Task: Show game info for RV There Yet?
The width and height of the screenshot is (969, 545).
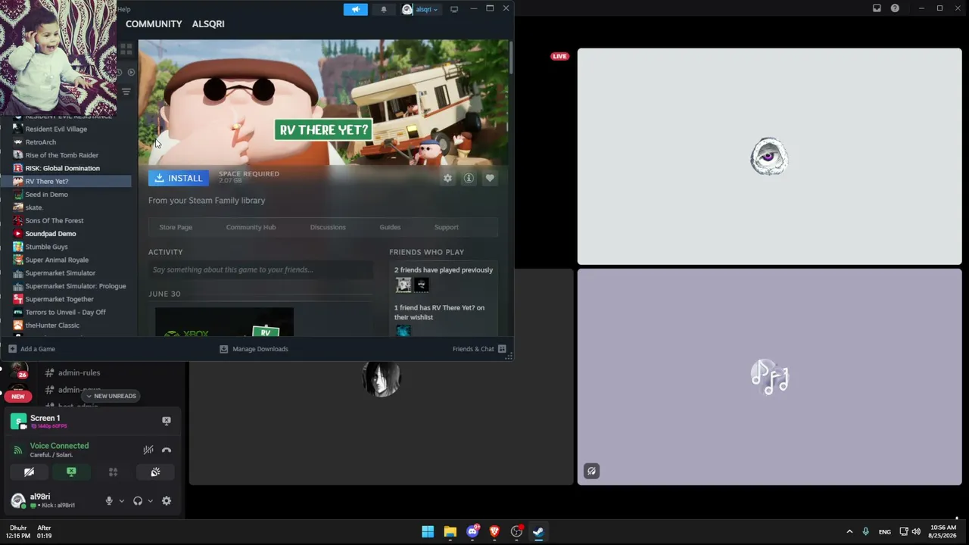Action: click(x=469, y=178)
